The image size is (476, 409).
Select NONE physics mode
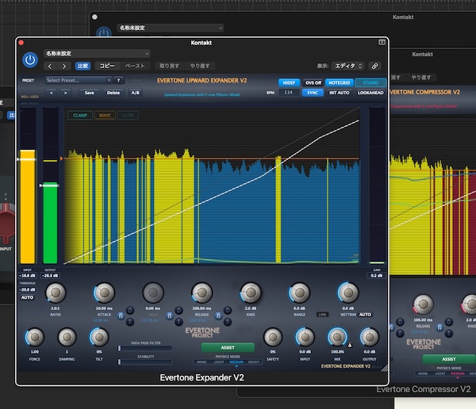click(x=202, y=362)
